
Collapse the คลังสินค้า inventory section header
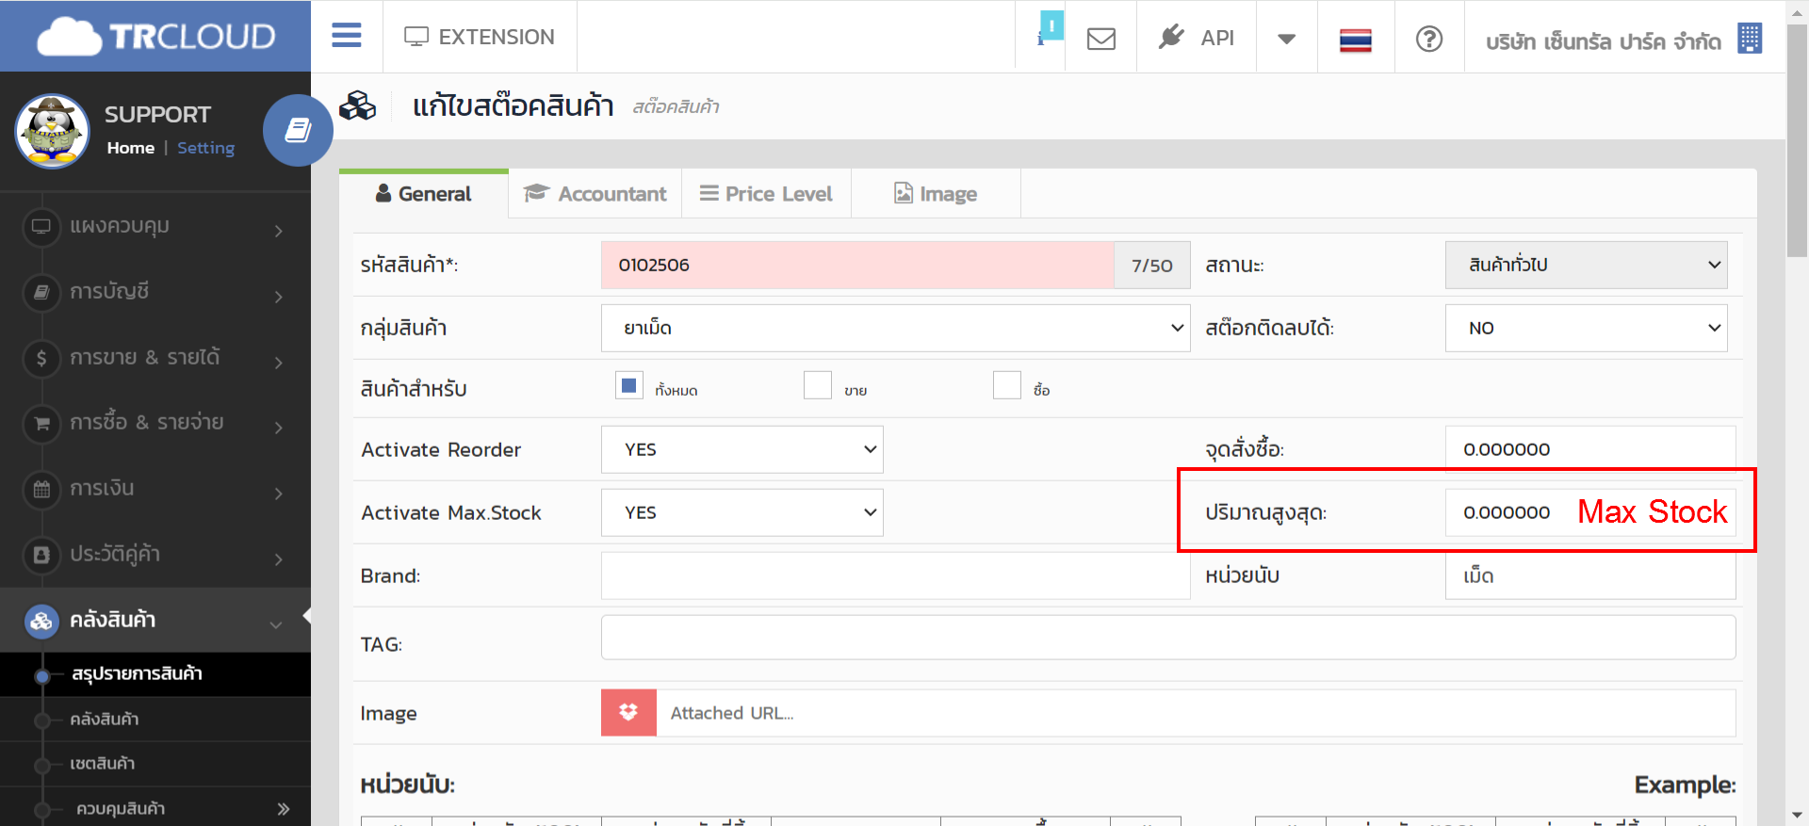(155, 620)
